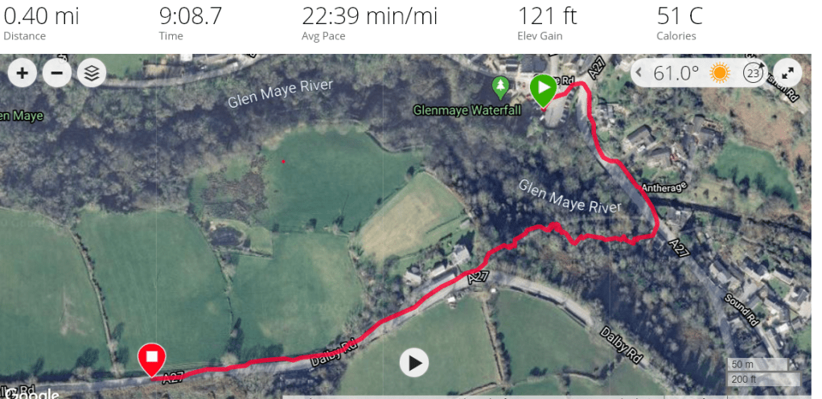822x399 pixels.
Task: Click the 121 ft Elev Gain stat
Action: click(547, 23)
